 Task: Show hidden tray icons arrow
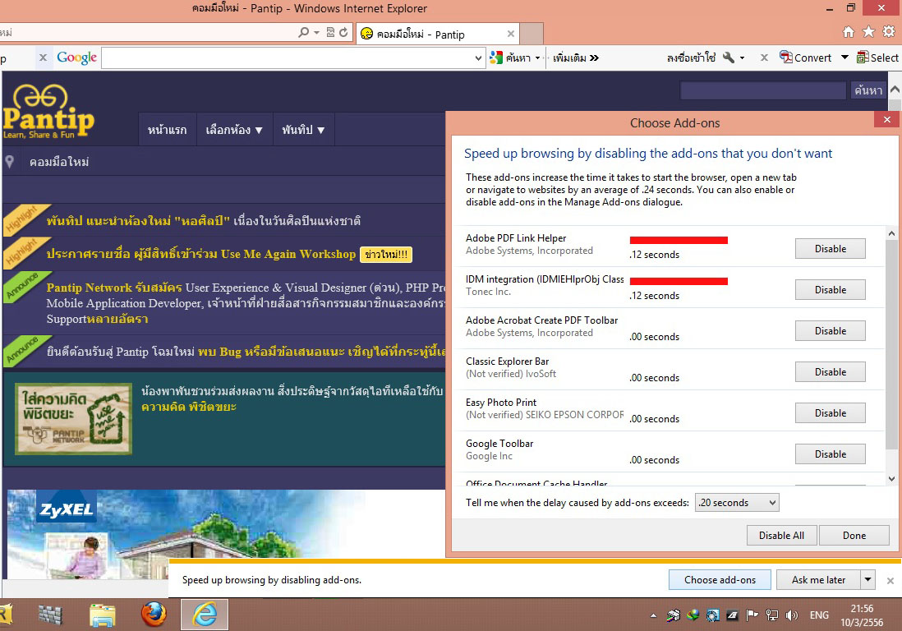(653, 615)
